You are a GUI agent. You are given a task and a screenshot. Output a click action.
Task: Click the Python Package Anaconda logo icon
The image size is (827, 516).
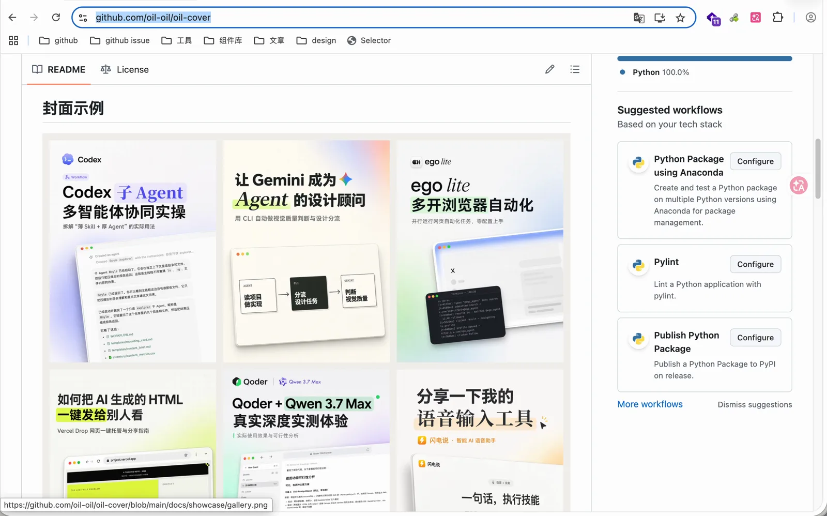point(638,162)
